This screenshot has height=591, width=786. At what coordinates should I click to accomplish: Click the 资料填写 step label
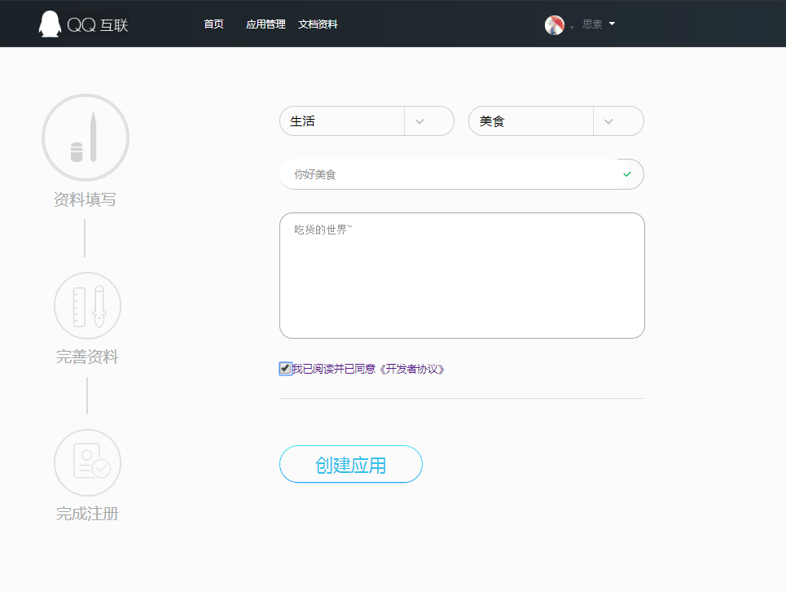(85, 199)
